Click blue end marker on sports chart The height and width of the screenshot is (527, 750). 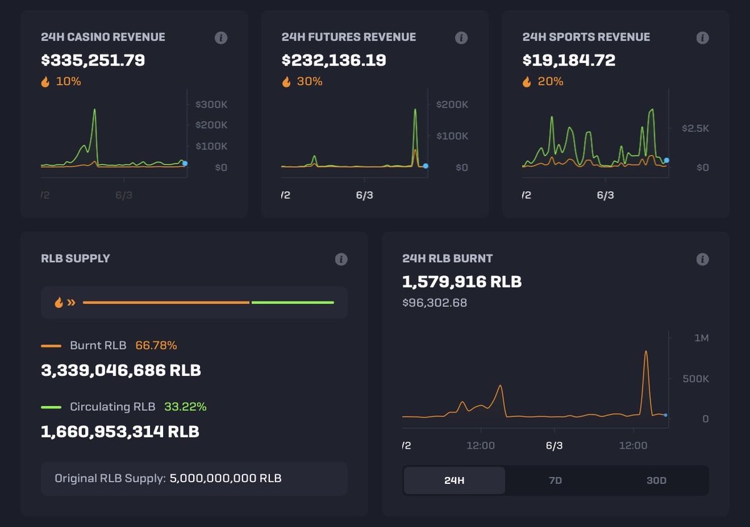tap(666, 160)
